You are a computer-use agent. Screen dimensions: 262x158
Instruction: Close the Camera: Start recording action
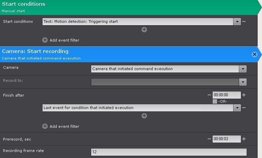click(x=254, y=54)
